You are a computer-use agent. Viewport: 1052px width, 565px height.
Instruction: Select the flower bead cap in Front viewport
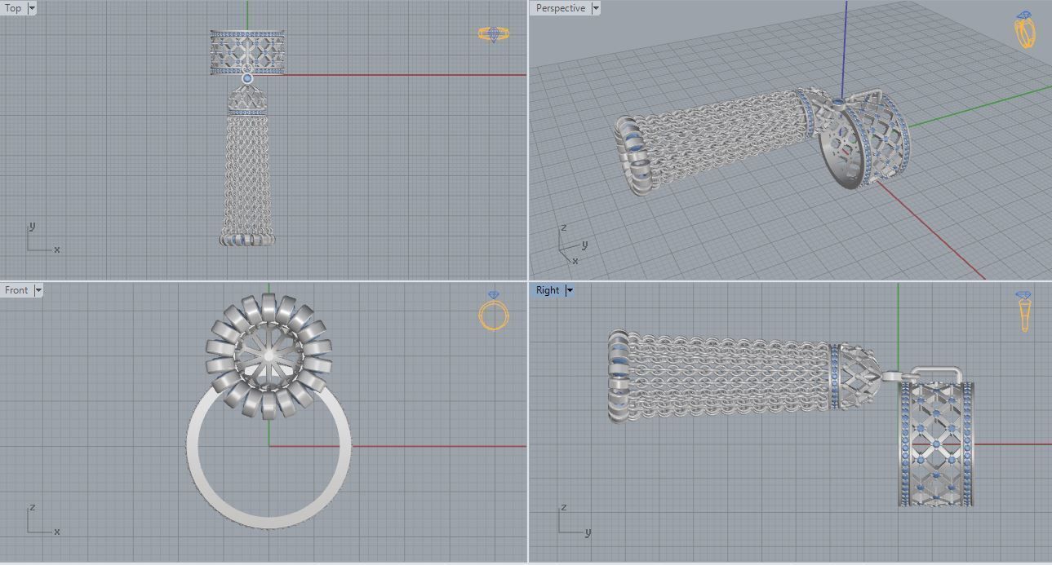(269, 356)
